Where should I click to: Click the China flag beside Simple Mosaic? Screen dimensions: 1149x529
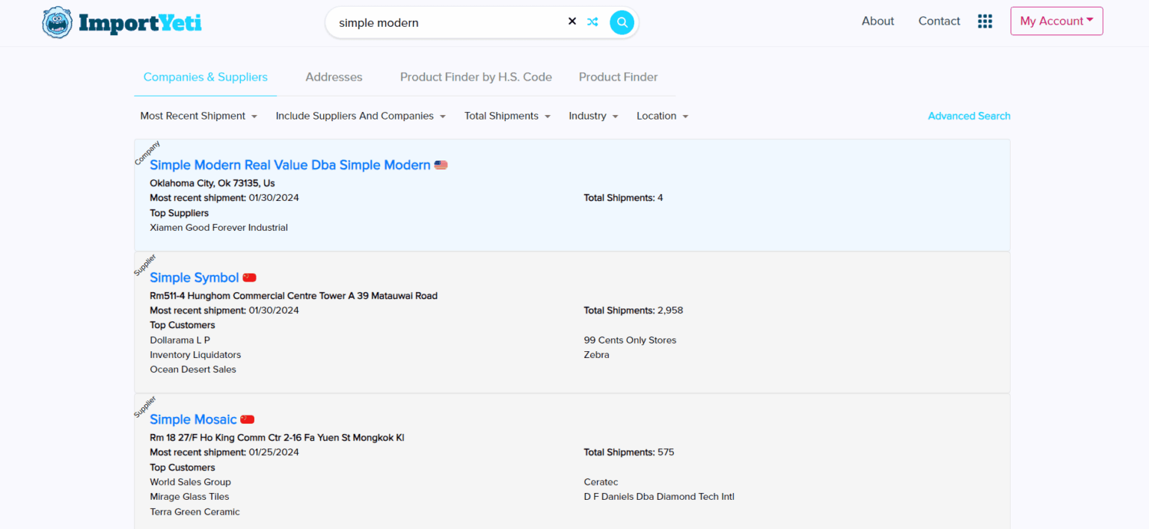(248, 418)
